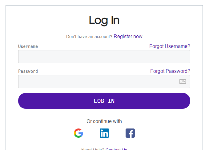The image size is (205, 150).
Task: Click the Password field label
Action: [x=28, y=71]
